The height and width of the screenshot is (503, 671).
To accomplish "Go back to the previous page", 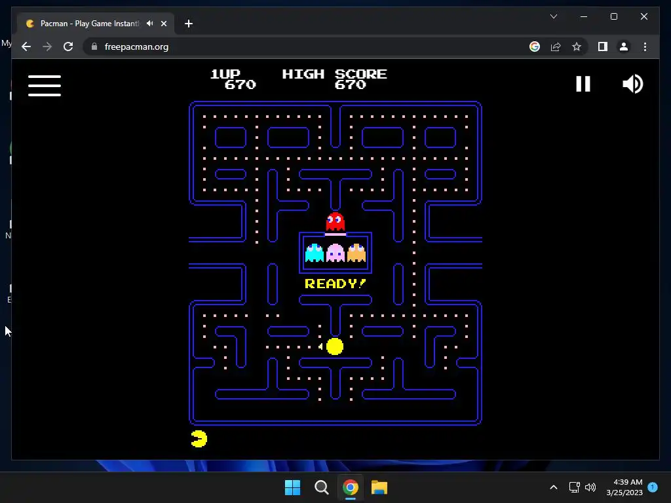I will coord(26,47).
